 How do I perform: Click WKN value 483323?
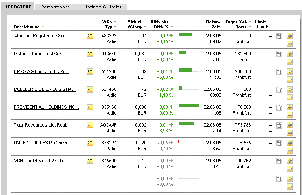click(x=109, y=36)
